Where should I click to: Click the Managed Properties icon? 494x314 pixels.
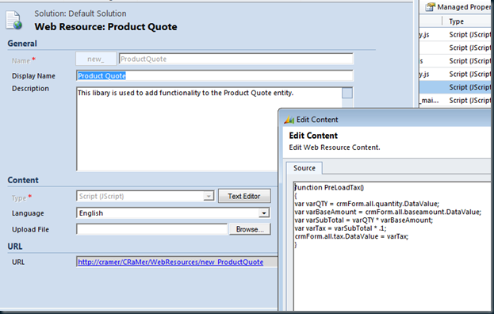[x=430, y=7]
